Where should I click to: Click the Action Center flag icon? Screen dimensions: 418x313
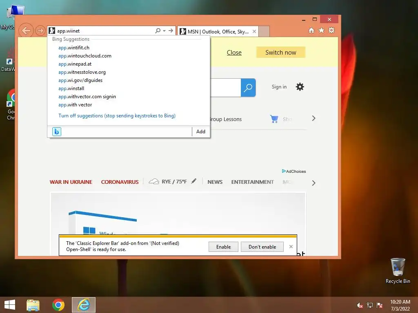tap(380, 305)
